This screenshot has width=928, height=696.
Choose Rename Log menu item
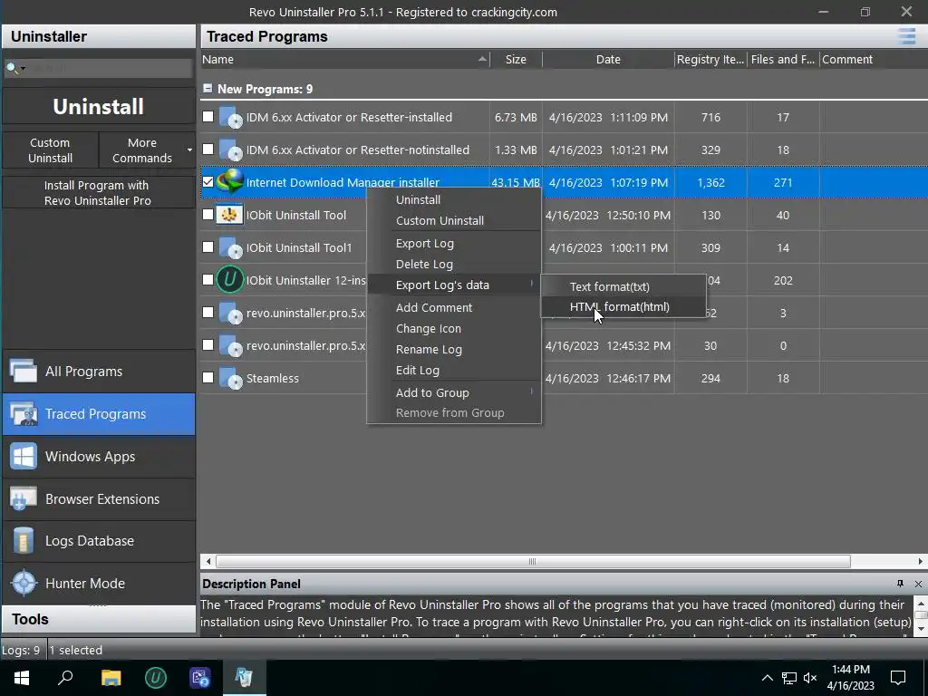click(454, 350)
